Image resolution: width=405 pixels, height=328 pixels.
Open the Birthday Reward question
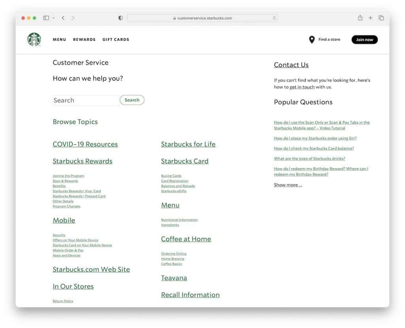pos(321,172)
